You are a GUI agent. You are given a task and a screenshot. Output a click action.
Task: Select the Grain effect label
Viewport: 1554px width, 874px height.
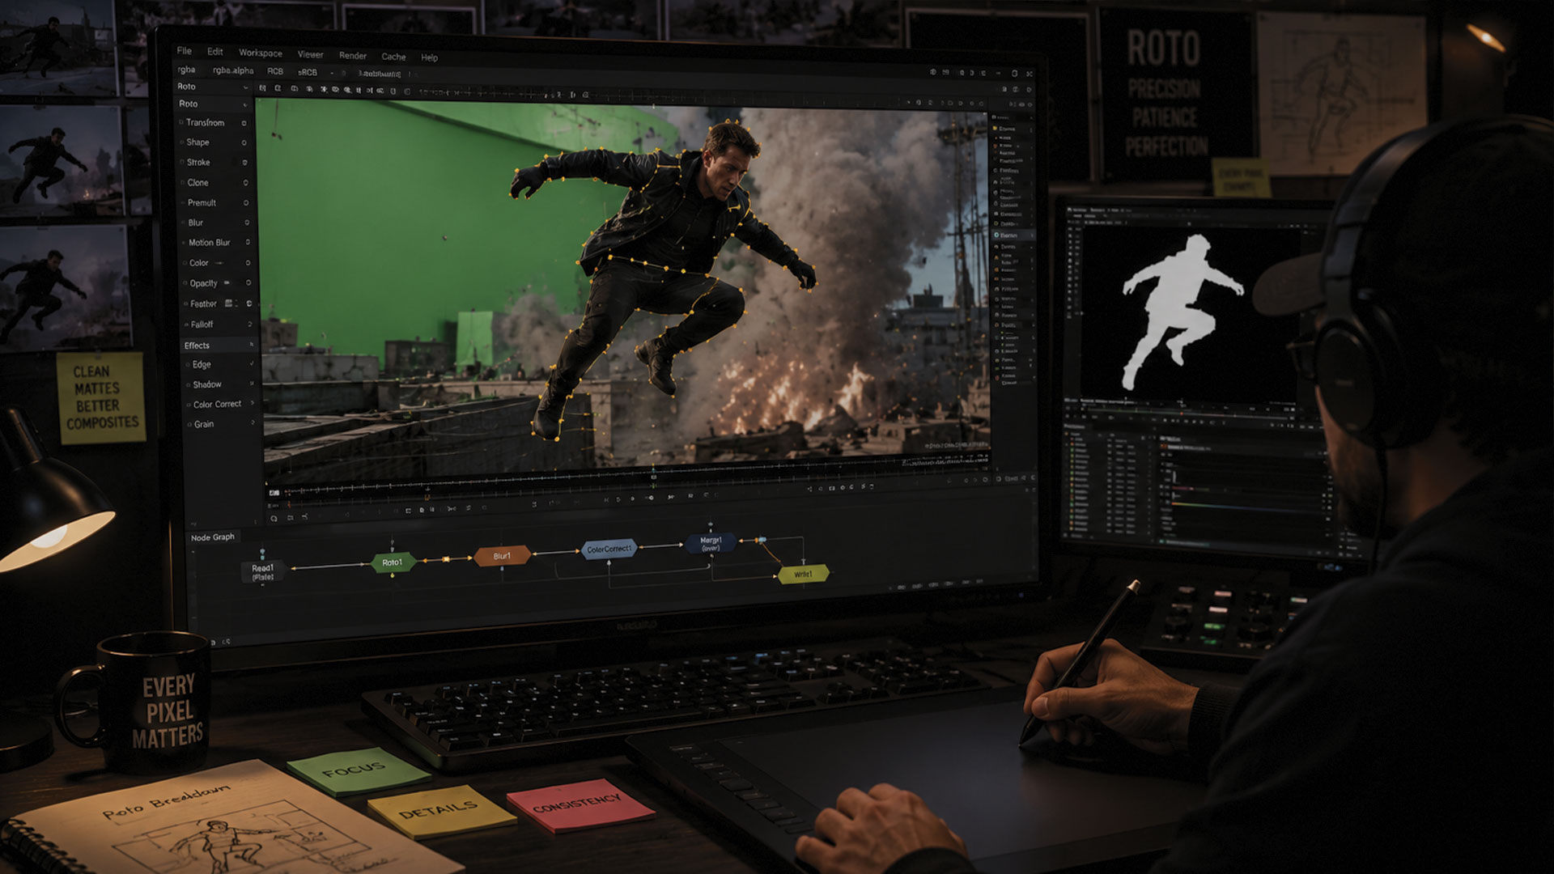tap(204, 424)
